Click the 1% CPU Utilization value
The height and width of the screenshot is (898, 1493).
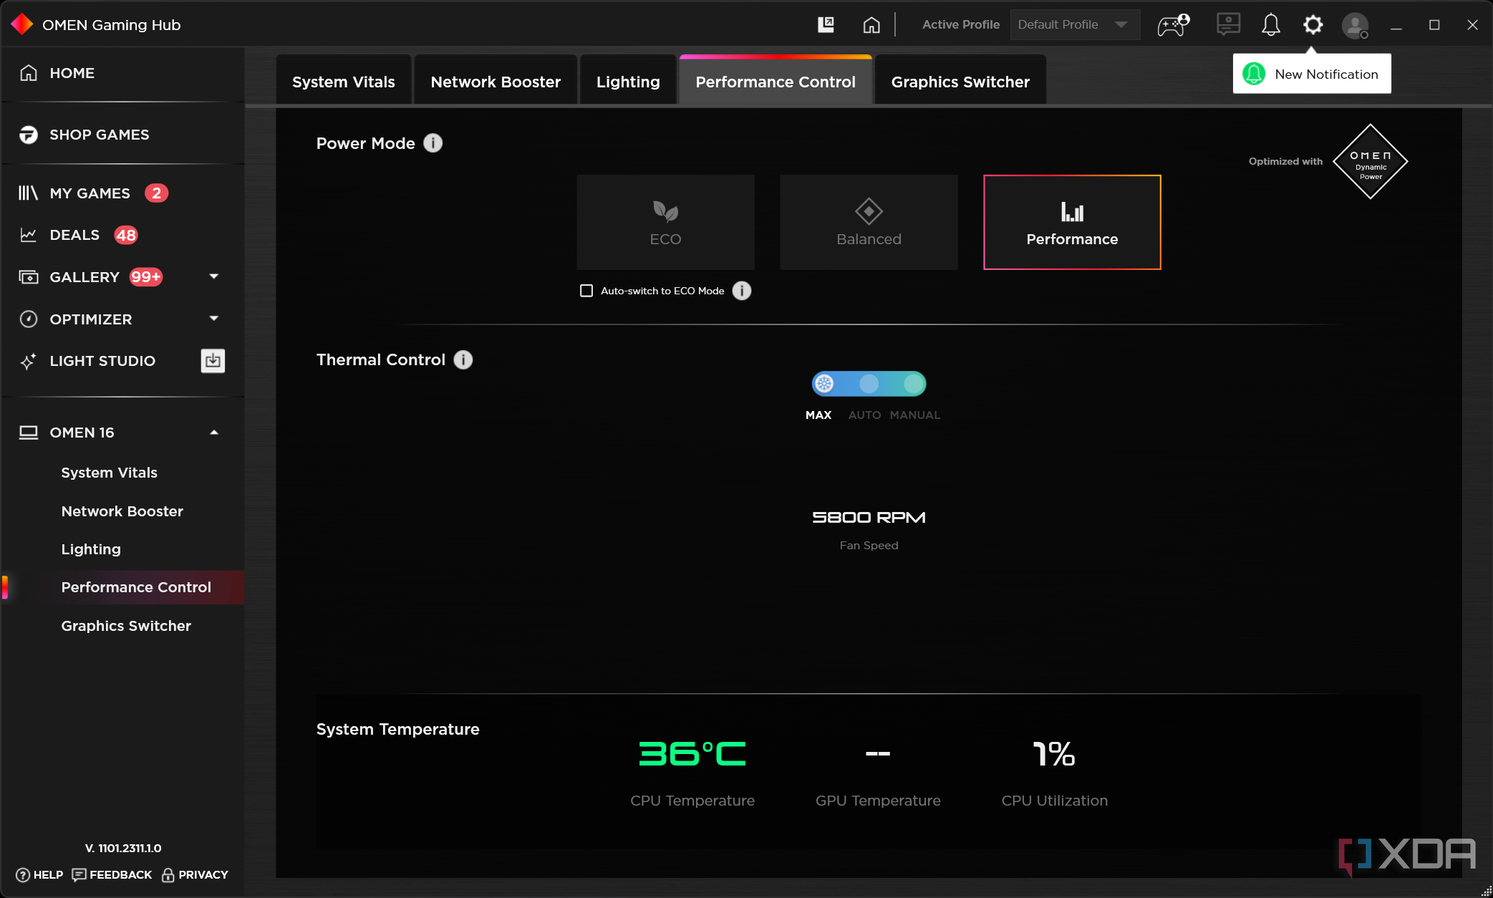coord(1054,754)
